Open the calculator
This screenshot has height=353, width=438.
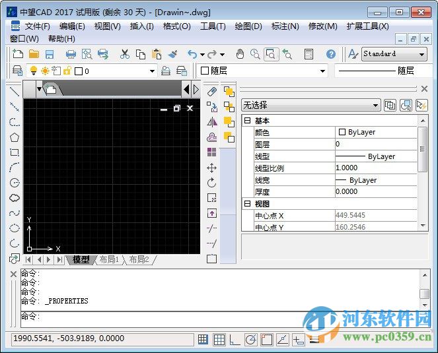(309, 54)
